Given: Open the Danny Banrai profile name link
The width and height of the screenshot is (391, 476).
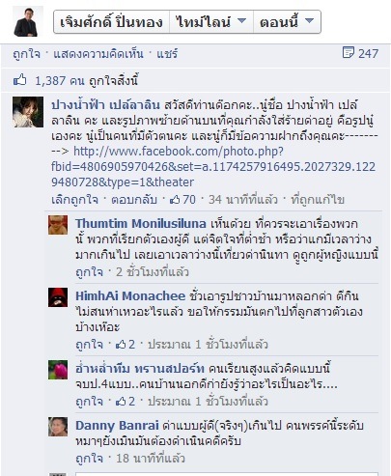Looking at the screenshot, I should tap(117, 426).
